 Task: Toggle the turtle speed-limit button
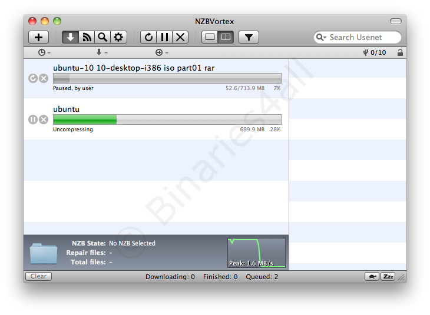pyautogui.click(x=372, y=276)
